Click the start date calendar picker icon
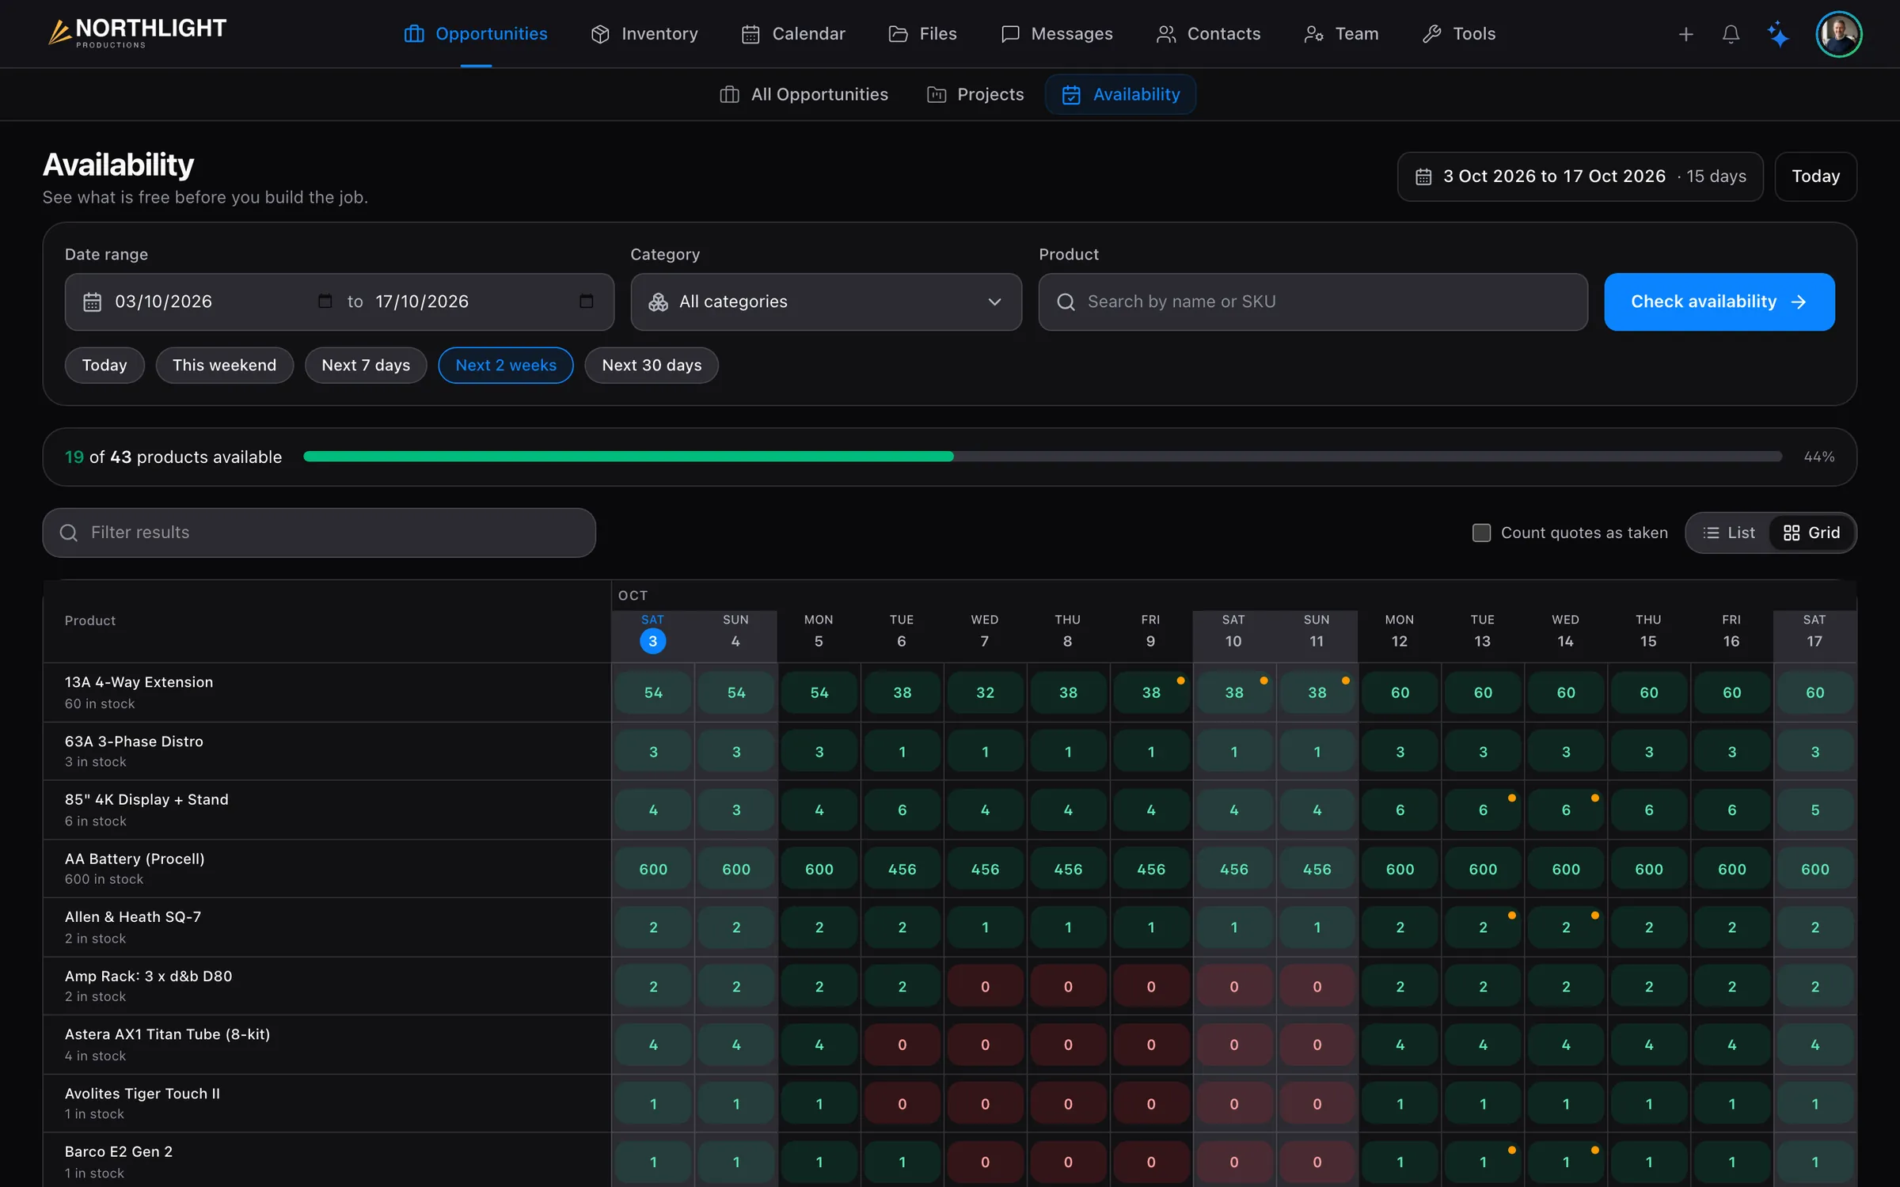Screen dimensions: 1900x1187 325,301
